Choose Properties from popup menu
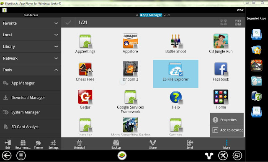Screen dimensions: 268x162 227,120
